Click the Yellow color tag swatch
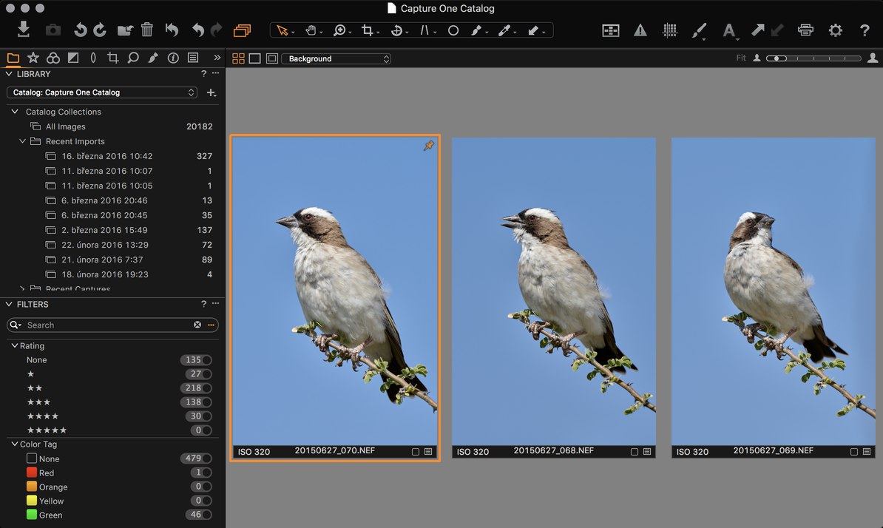The height and width of the screenshot is (528, 883). [32, 501]
